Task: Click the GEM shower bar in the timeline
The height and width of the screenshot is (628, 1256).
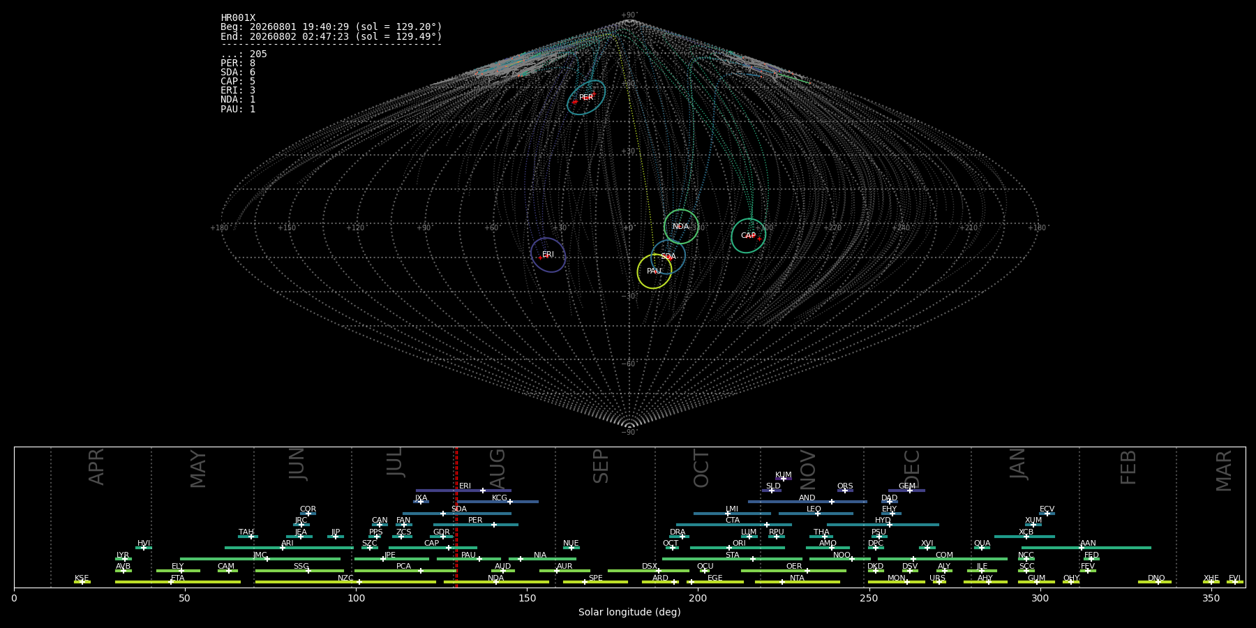Action: (906, 491)
